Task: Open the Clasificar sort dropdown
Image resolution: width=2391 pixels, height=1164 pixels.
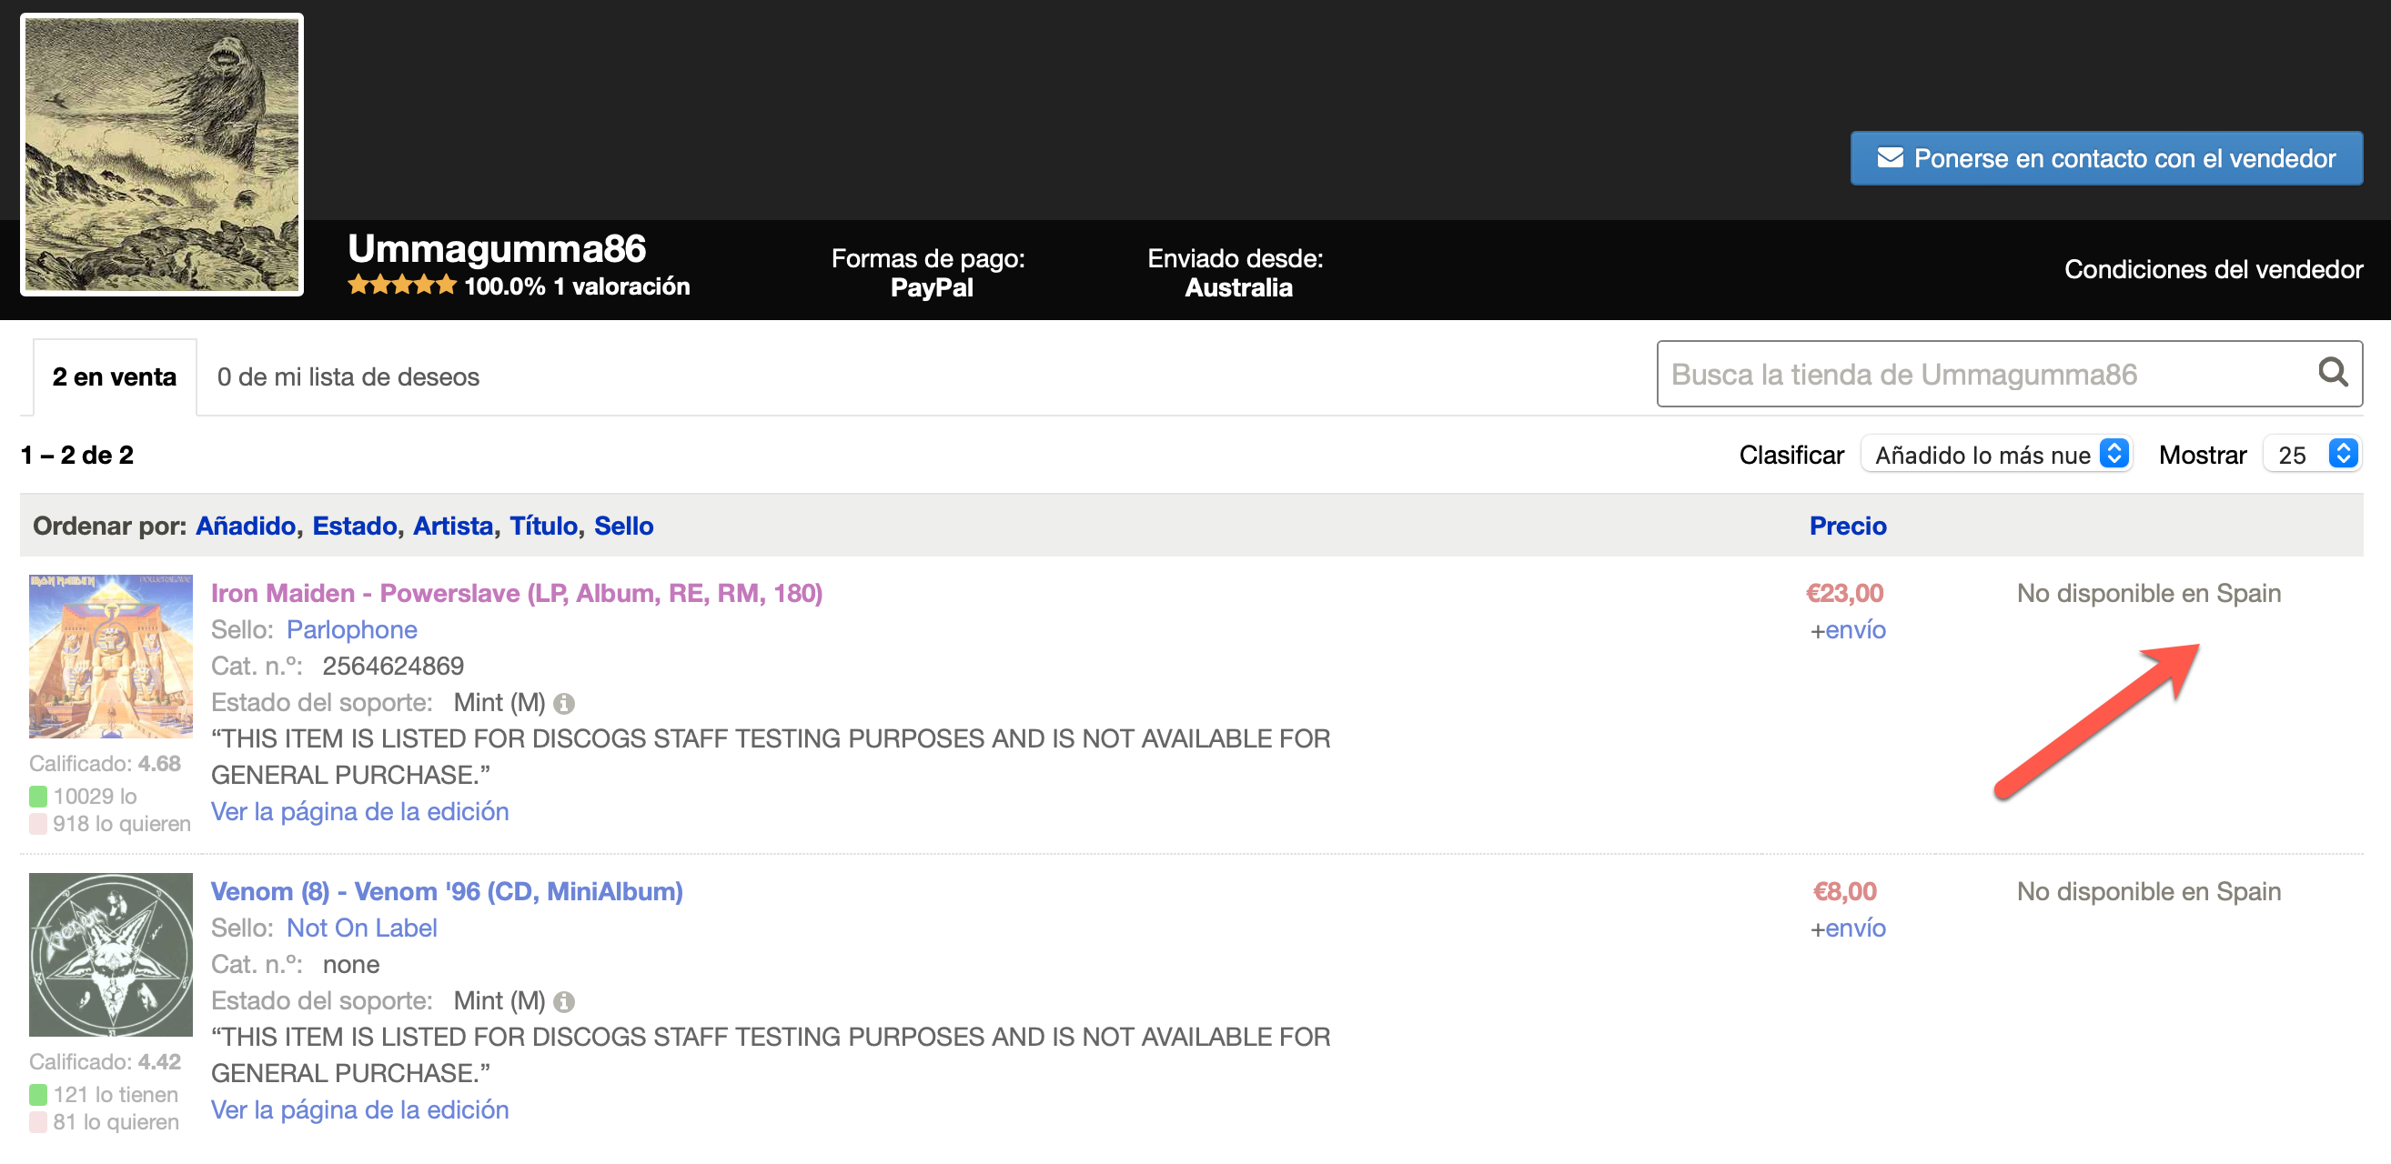Action: pos(1996,455)
